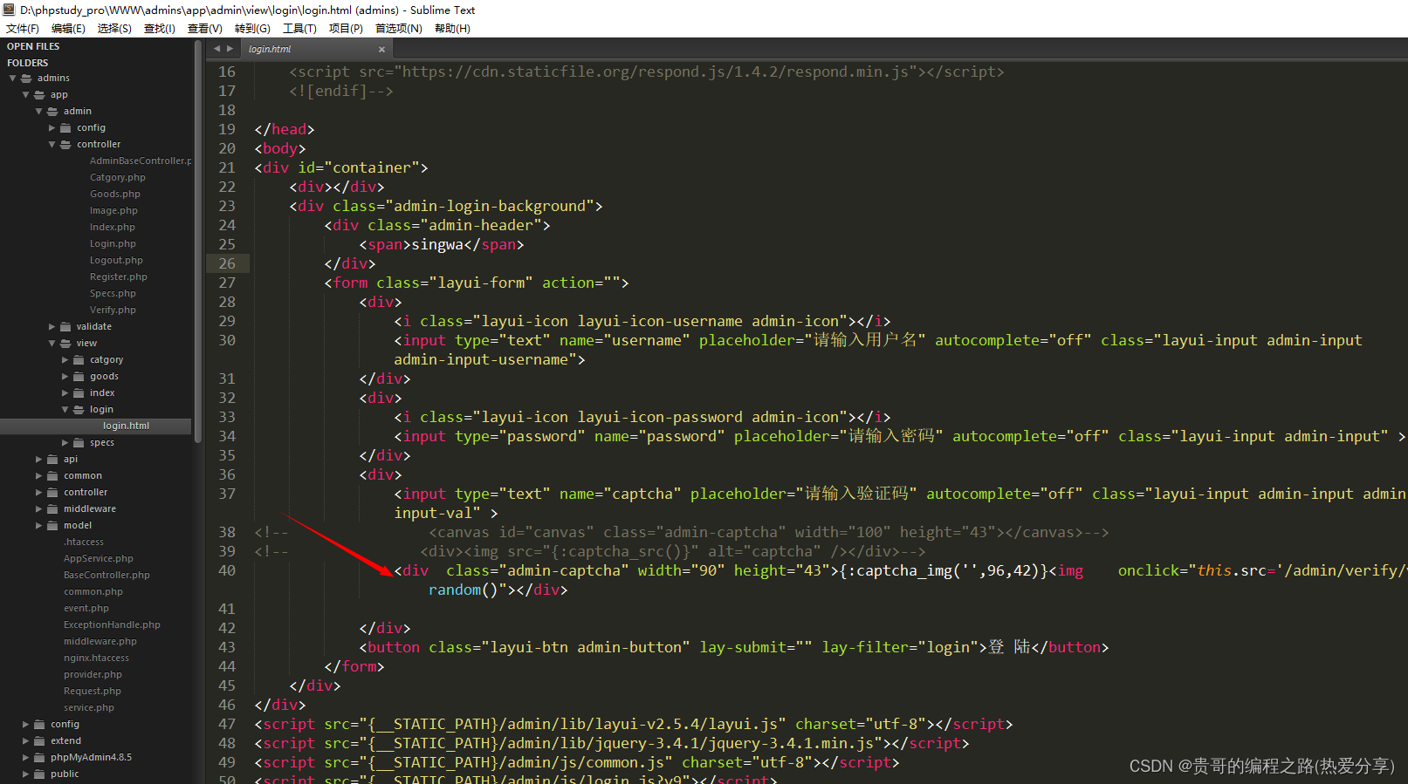Click the sidebar vertical scrollbar
Viewport: 1408px width, 784px height.
(x=198, y=242)
